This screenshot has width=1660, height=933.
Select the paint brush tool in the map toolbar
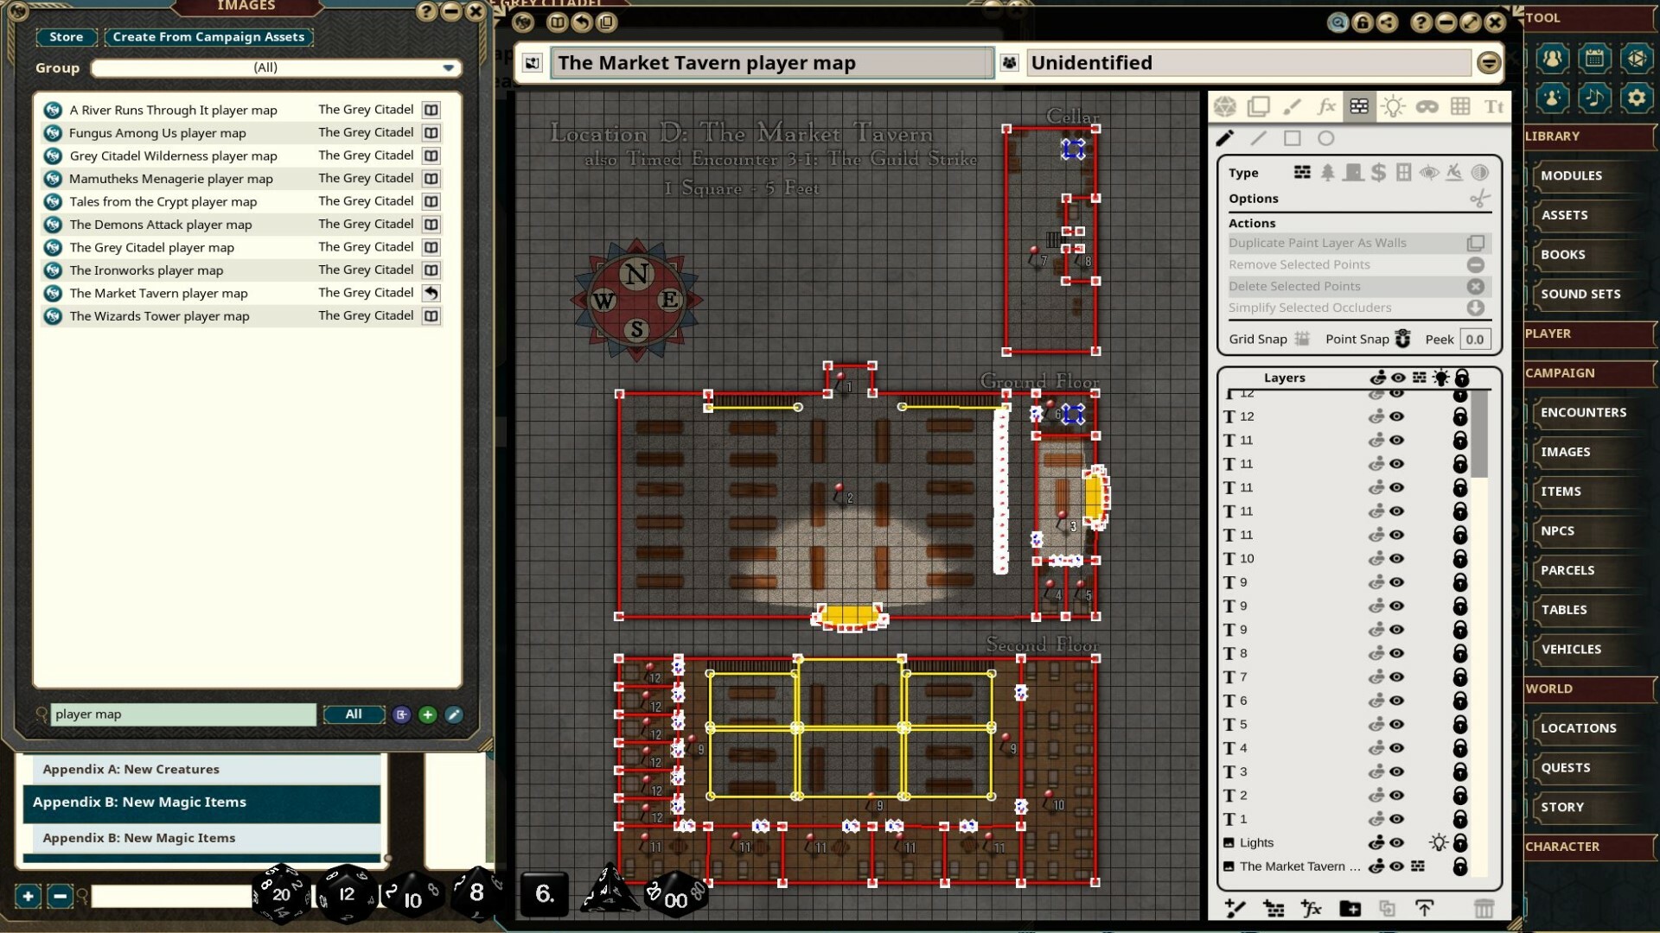[x=1293, y=106]
